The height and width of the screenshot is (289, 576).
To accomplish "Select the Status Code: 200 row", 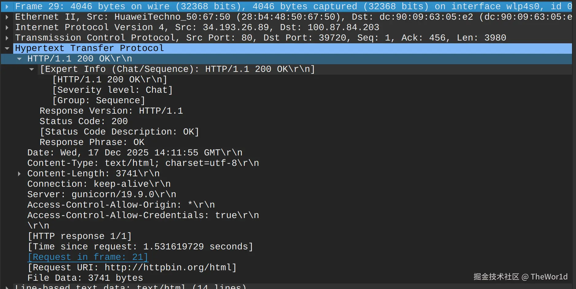I will [x=83, y=121].
